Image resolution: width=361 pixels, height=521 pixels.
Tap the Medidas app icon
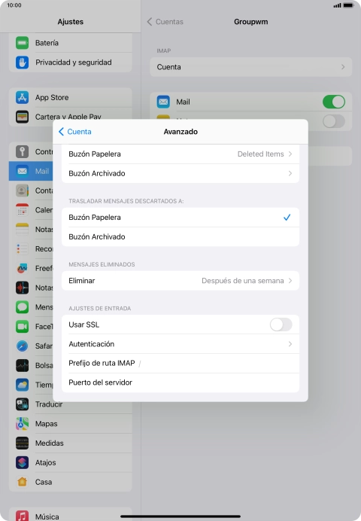[x=23, y=443]
